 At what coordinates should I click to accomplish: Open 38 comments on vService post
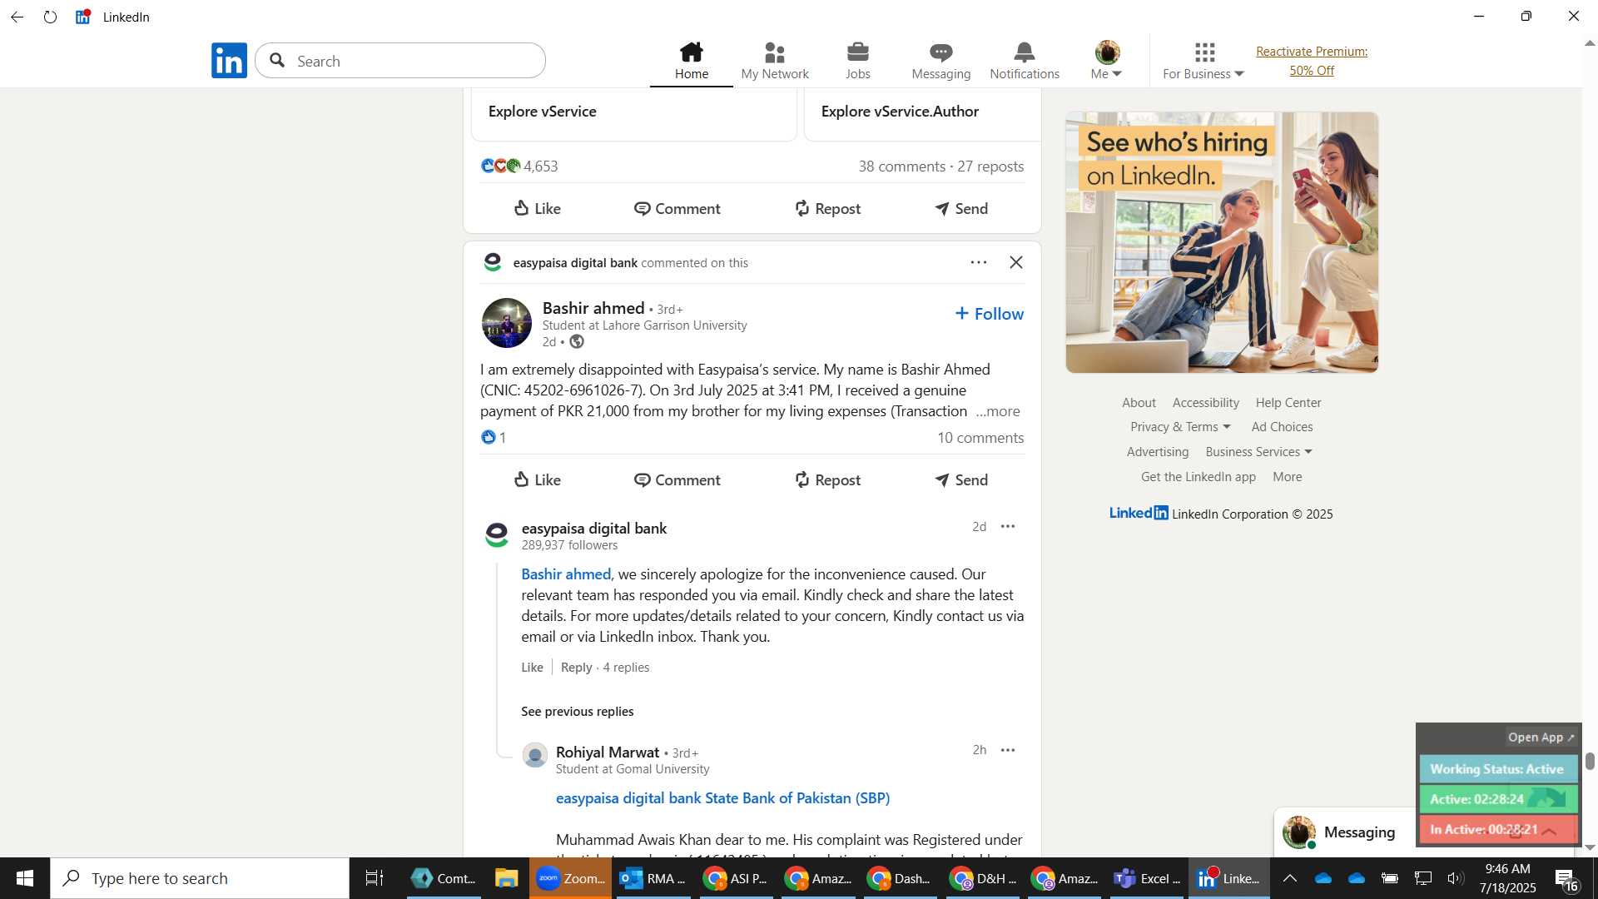[902, 166]
